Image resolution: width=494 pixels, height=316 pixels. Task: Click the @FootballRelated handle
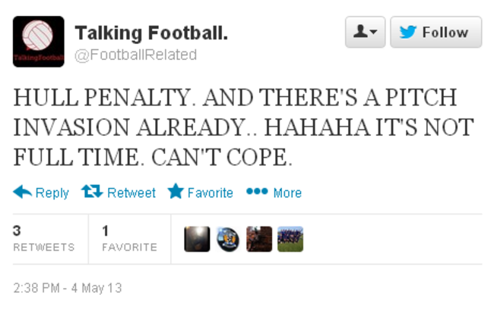[x=135, y=55]
